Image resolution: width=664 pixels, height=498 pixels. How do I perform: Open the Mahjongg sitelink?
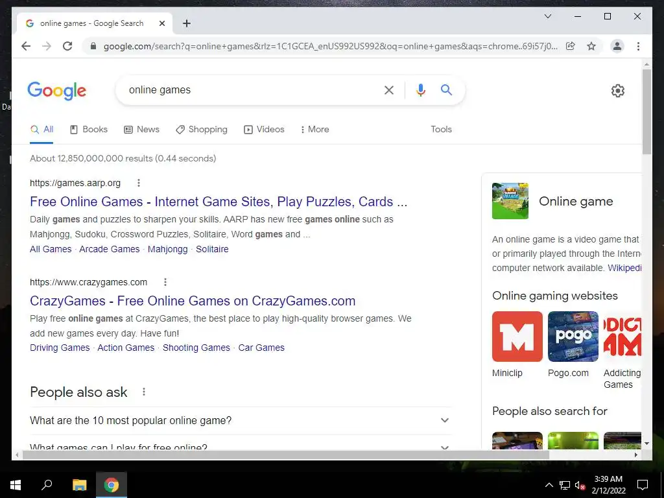tap(168, 249)
